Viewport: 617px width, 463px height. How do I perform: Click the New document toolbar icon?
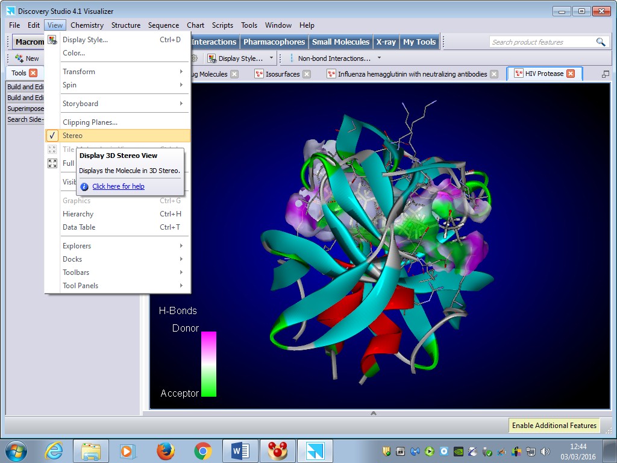coord(19,58)
